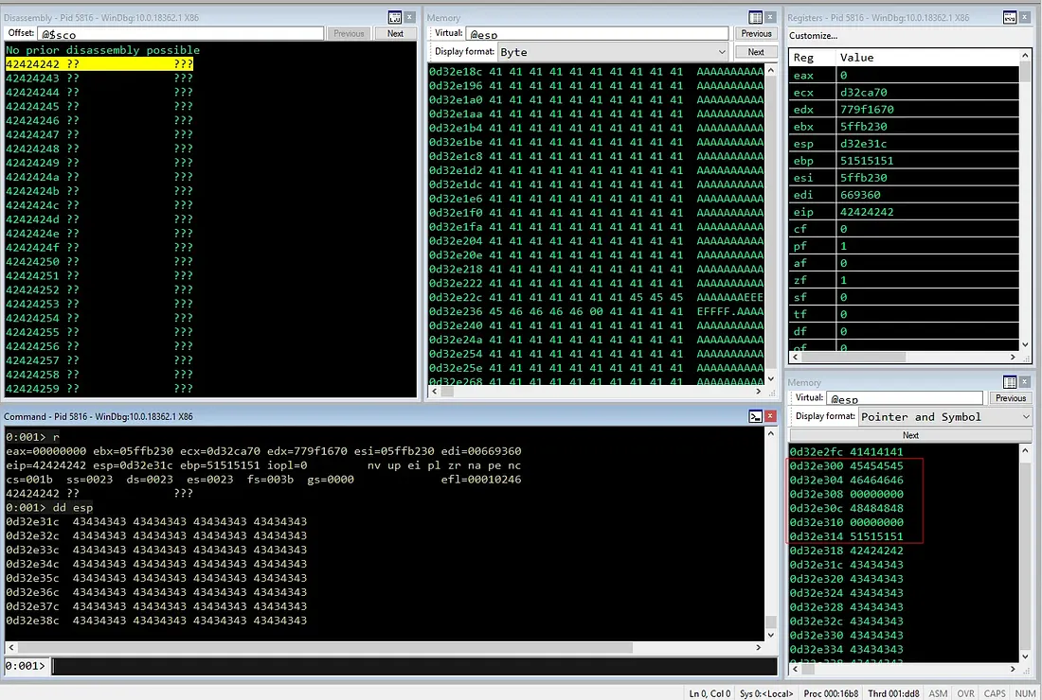Close the Disassembly window
The width and height of the screenshot is (1042, 700).
point(410,17)
